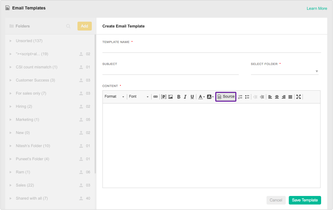
Task: Click the Template Name input field
Action: click(211, 49)
